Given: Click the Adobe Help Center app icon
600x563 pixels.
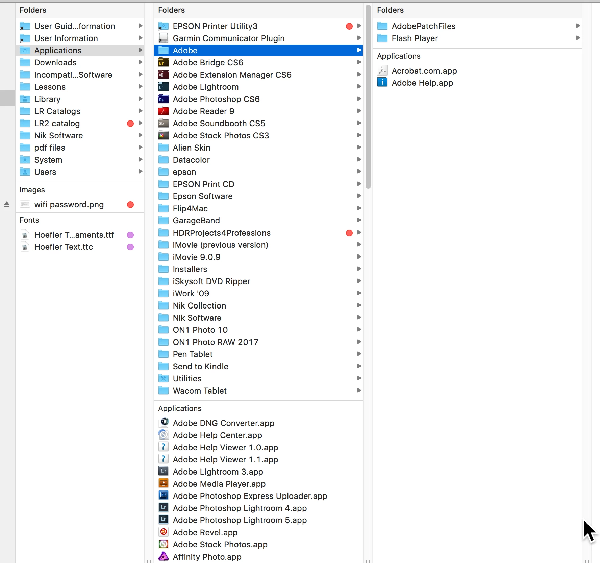Looking at the screenshot, I should pyautogui.click(x=164, y=435).
